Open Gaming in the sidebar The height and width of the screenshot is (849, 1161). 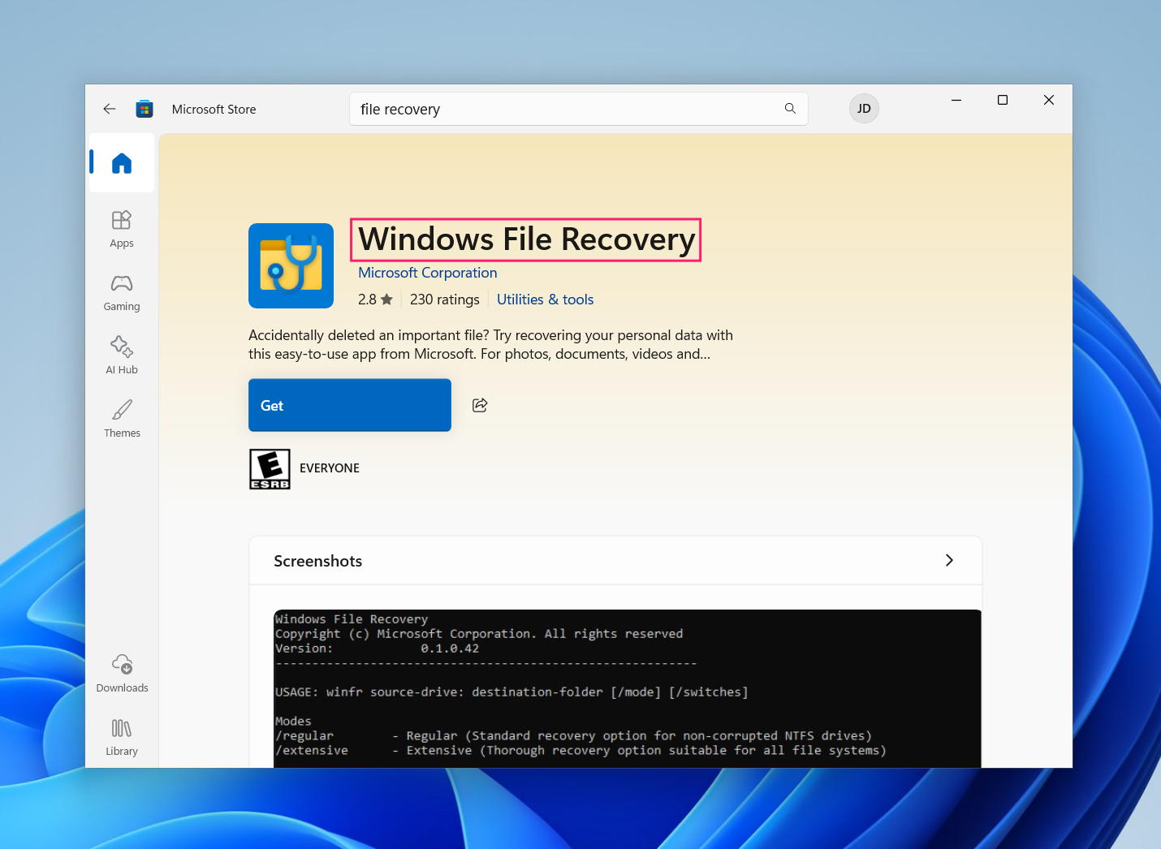click(122, 293)
